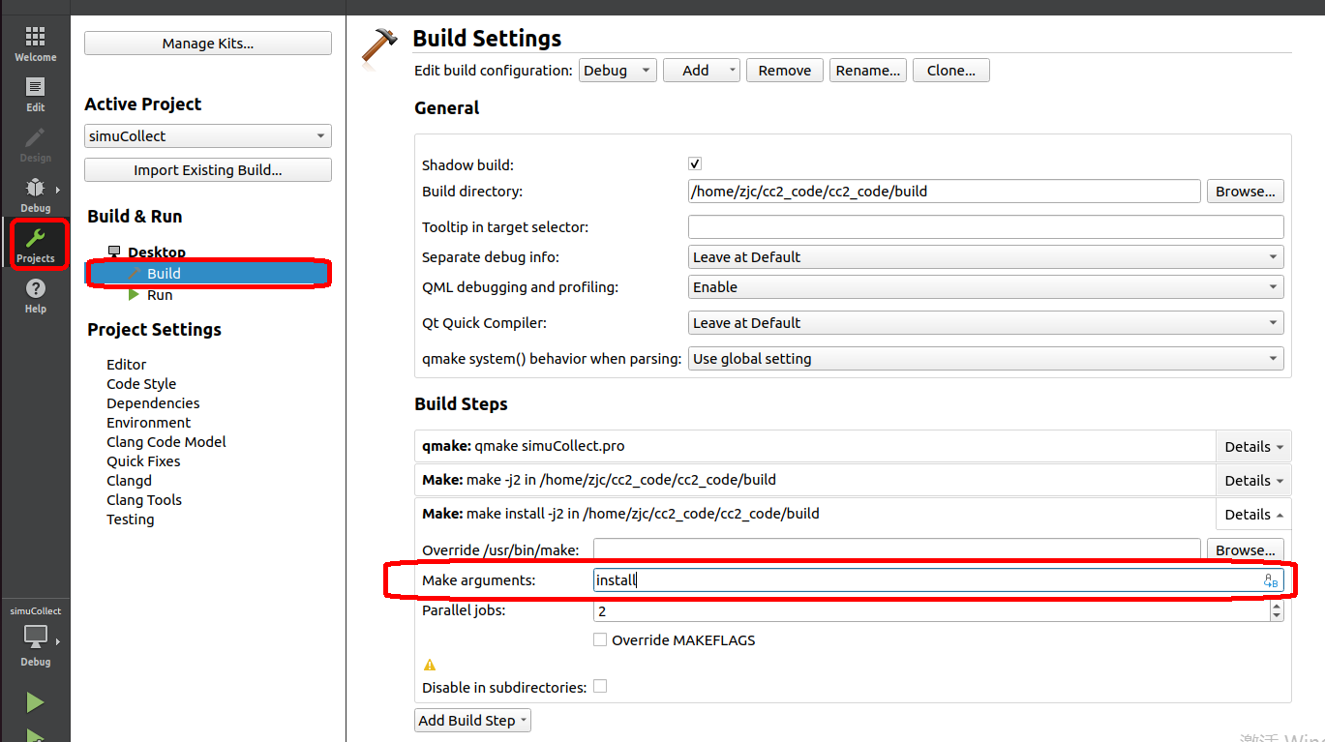This screenshot has width=1325, height=742.
Task: Switch to Edit mode
Action: 35,94
